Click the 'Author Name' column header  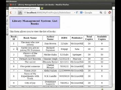[50, 38]
